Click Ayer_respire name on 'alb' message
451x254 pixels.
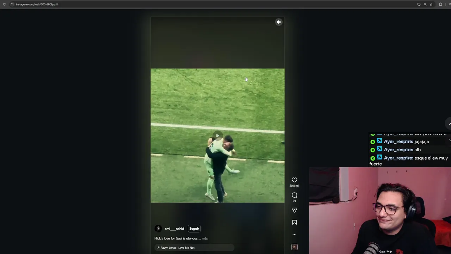coord(399,150)
